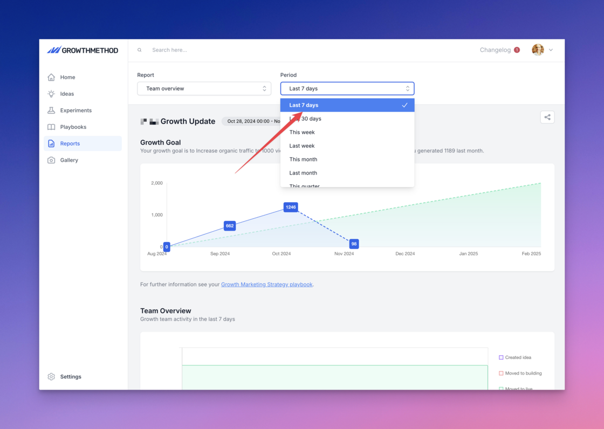The width and height of the screenshot is (604, 429).
Task: Click the Oct 2024 axis label
Action: pos(281,253)
